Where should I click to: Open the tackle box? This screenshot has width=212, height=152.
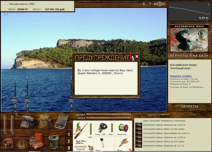tap(28, 121)
